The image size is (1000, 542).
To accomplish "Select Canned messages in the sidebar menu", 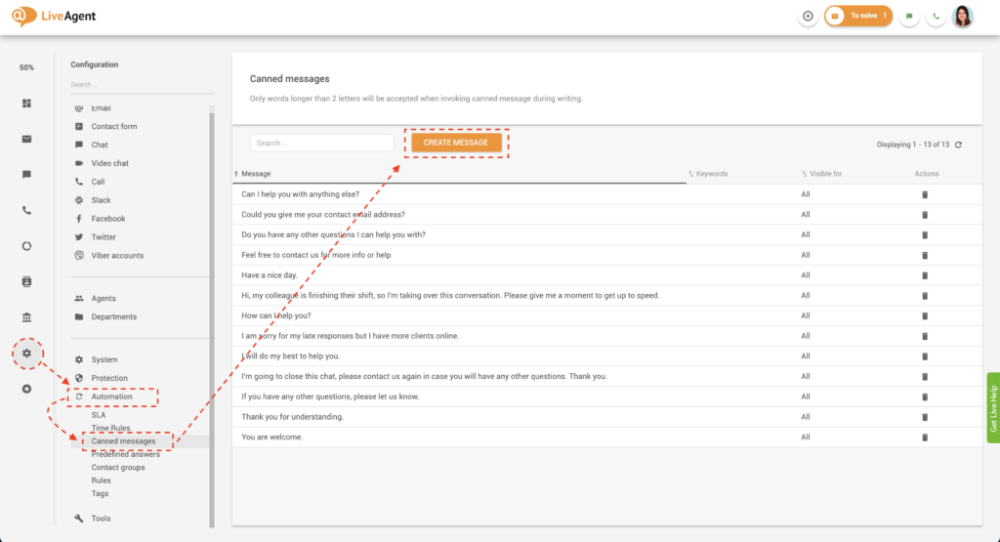I will [123, 441].
